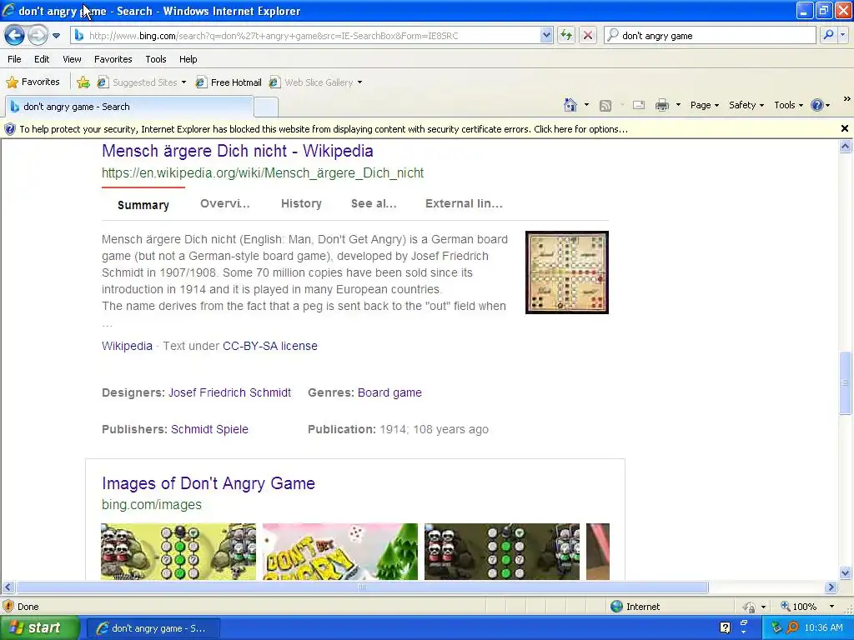Click the Read Mail icon
This screenshot has width=854, height=640.
pos(638,105)
